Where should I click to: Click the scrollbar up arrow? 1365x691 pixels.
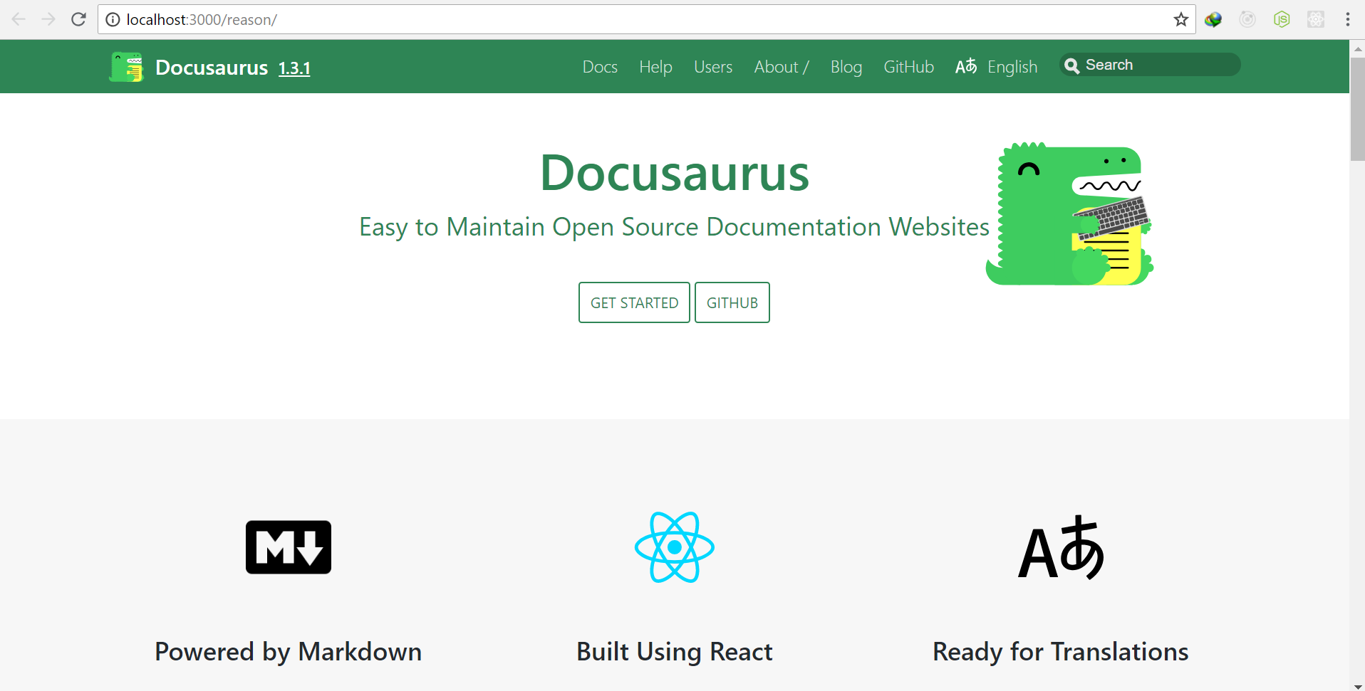coord(1357,48)
